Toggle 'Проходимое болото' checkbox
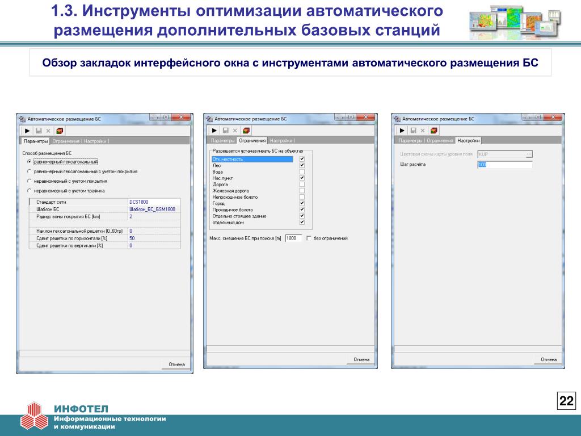581x436 pixels. [302, 209]
